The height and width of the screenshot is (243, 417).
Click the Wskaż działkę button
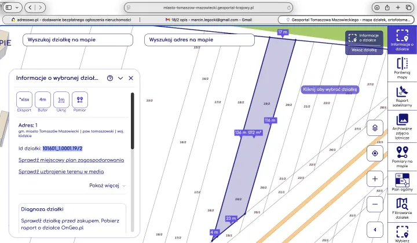coord(364,50)
